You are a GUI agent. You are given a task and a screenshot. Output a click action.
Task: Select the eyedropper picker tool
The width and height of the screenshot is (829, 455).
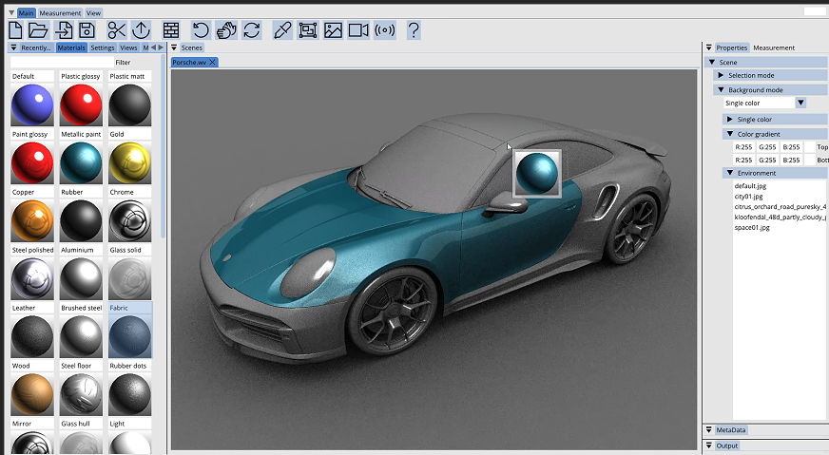coord(282,30)
